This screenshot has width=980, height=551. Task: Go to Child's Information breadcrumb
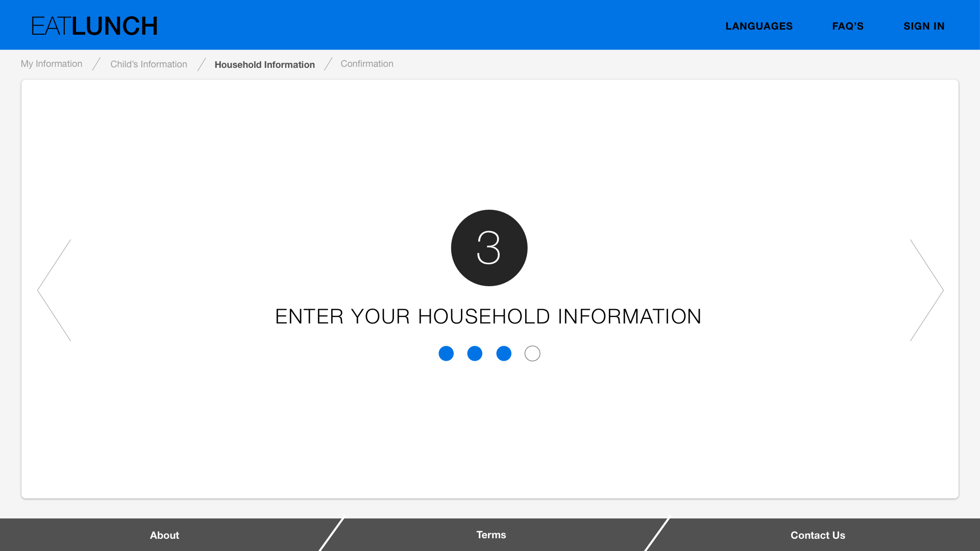pyautogui.click(x=149, y=64)
